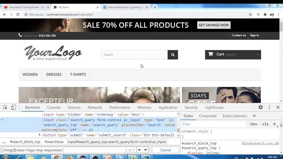Click the search magnifier button on the store

pyautogui.click(x=173, y=55)
